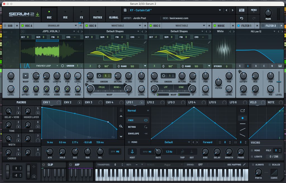The image size is (286, 183).
Task: Open OSC A unison settings gear
Action: click(63, 66)
